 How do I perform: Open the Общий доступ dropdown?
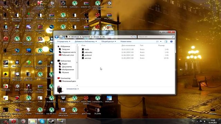tap(108, 41)
